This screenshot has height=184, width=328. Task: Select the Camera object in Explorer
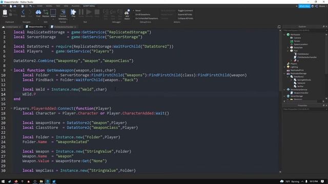pyautogui.click(x=297, y=38)
